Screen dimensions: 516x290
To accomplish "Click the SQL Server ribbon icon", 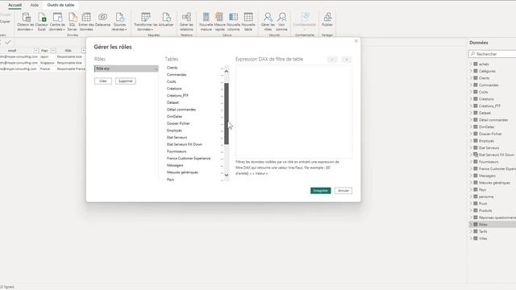I will pos(72,22).
